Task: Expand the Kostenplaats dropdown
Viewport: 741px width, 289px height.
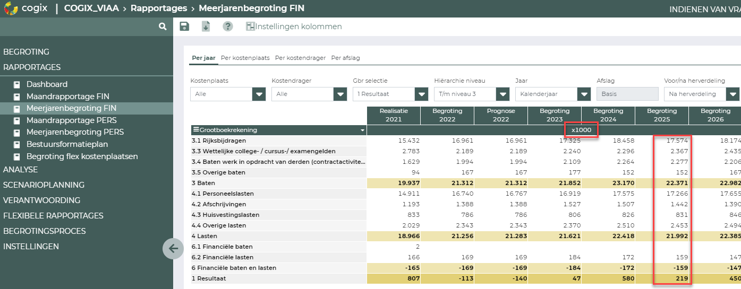Action: (259, 94)
